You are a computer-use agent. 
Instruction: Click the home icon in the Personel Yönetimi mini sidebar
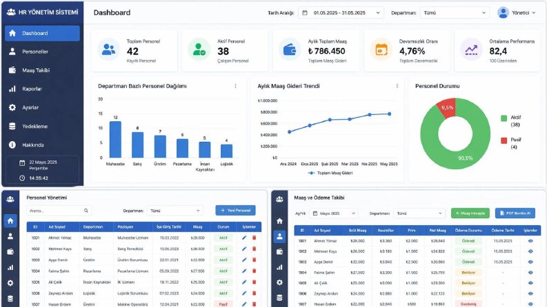pos(10,221)
